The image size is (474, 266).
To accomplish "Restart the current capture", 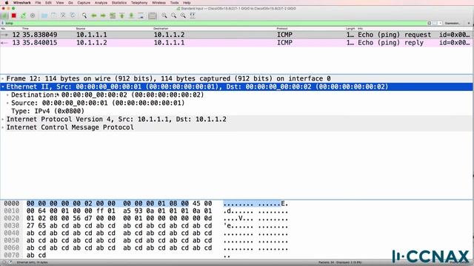I will click(23, 16).
